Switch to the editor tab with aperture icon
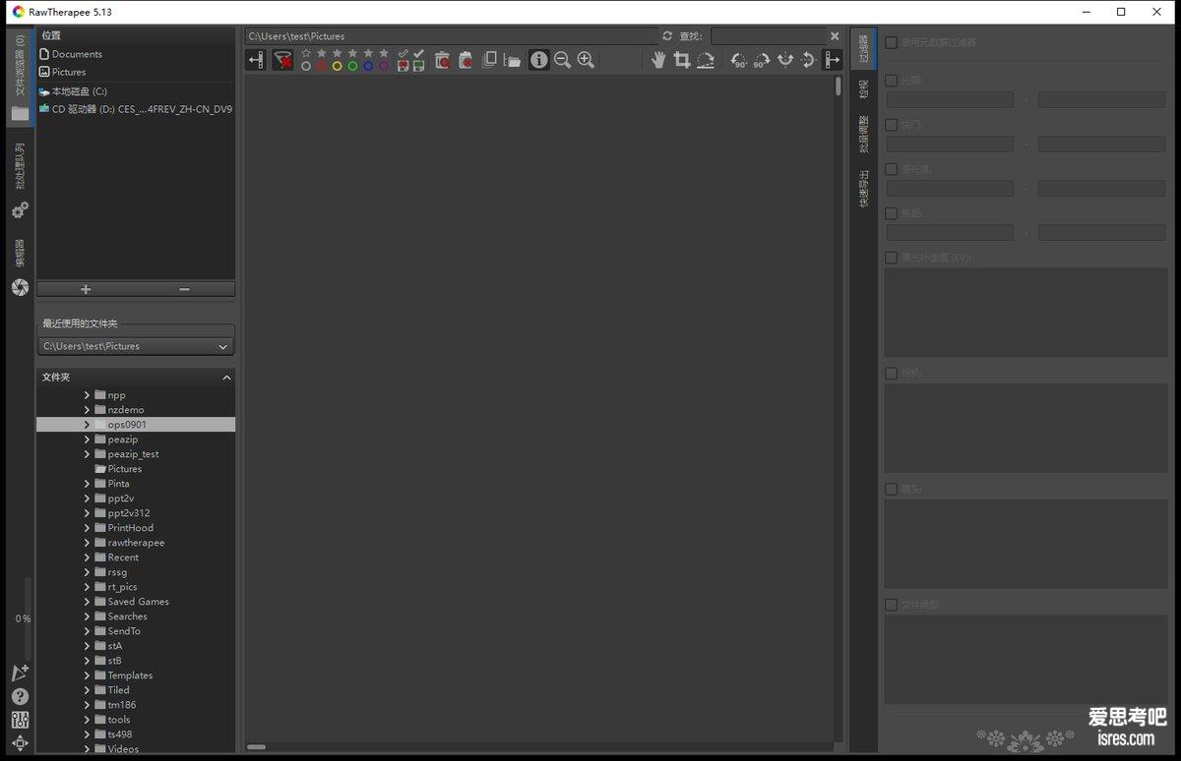The height and width of the screenshot is (761, 1181). coord(20,268)
